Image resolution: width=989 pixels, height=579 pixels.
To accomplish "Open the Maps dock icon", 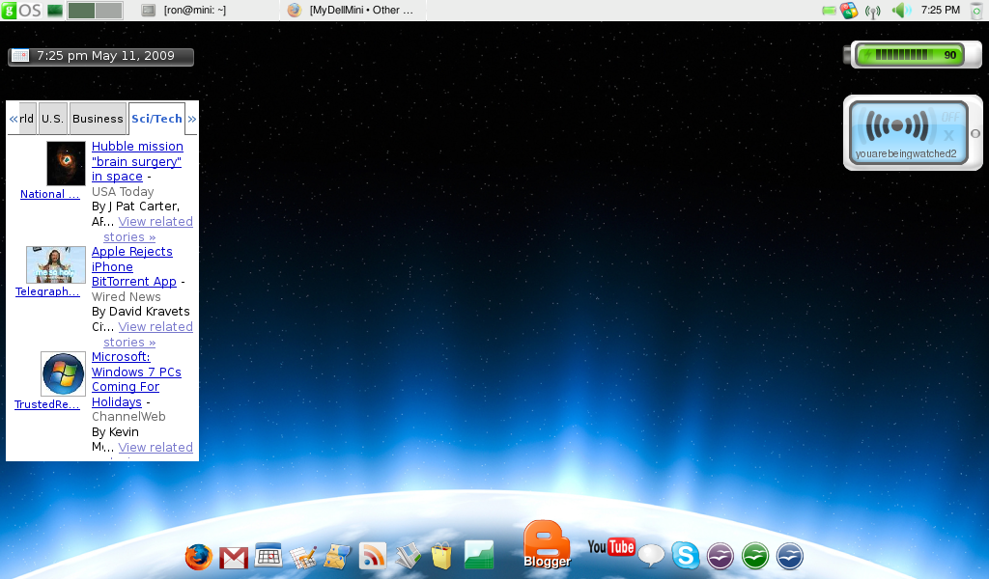I will [337, 557].
